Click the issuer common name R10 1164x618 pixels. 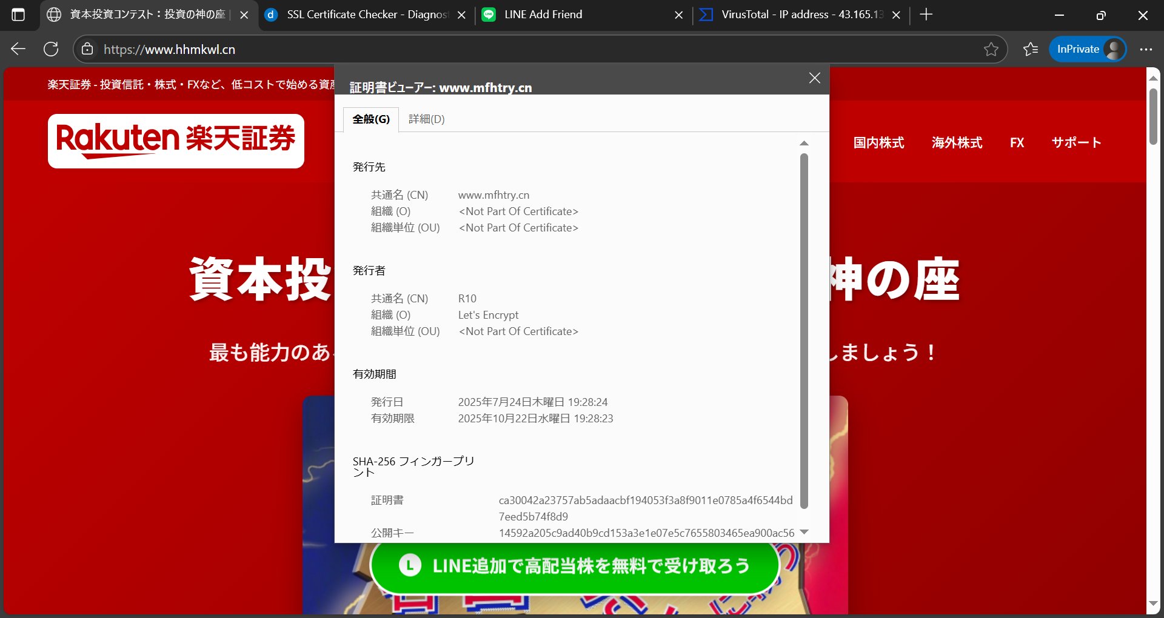pos(467,299)
